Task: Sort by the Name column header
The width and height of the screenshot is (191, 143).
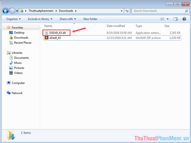Action: (48, 26)
